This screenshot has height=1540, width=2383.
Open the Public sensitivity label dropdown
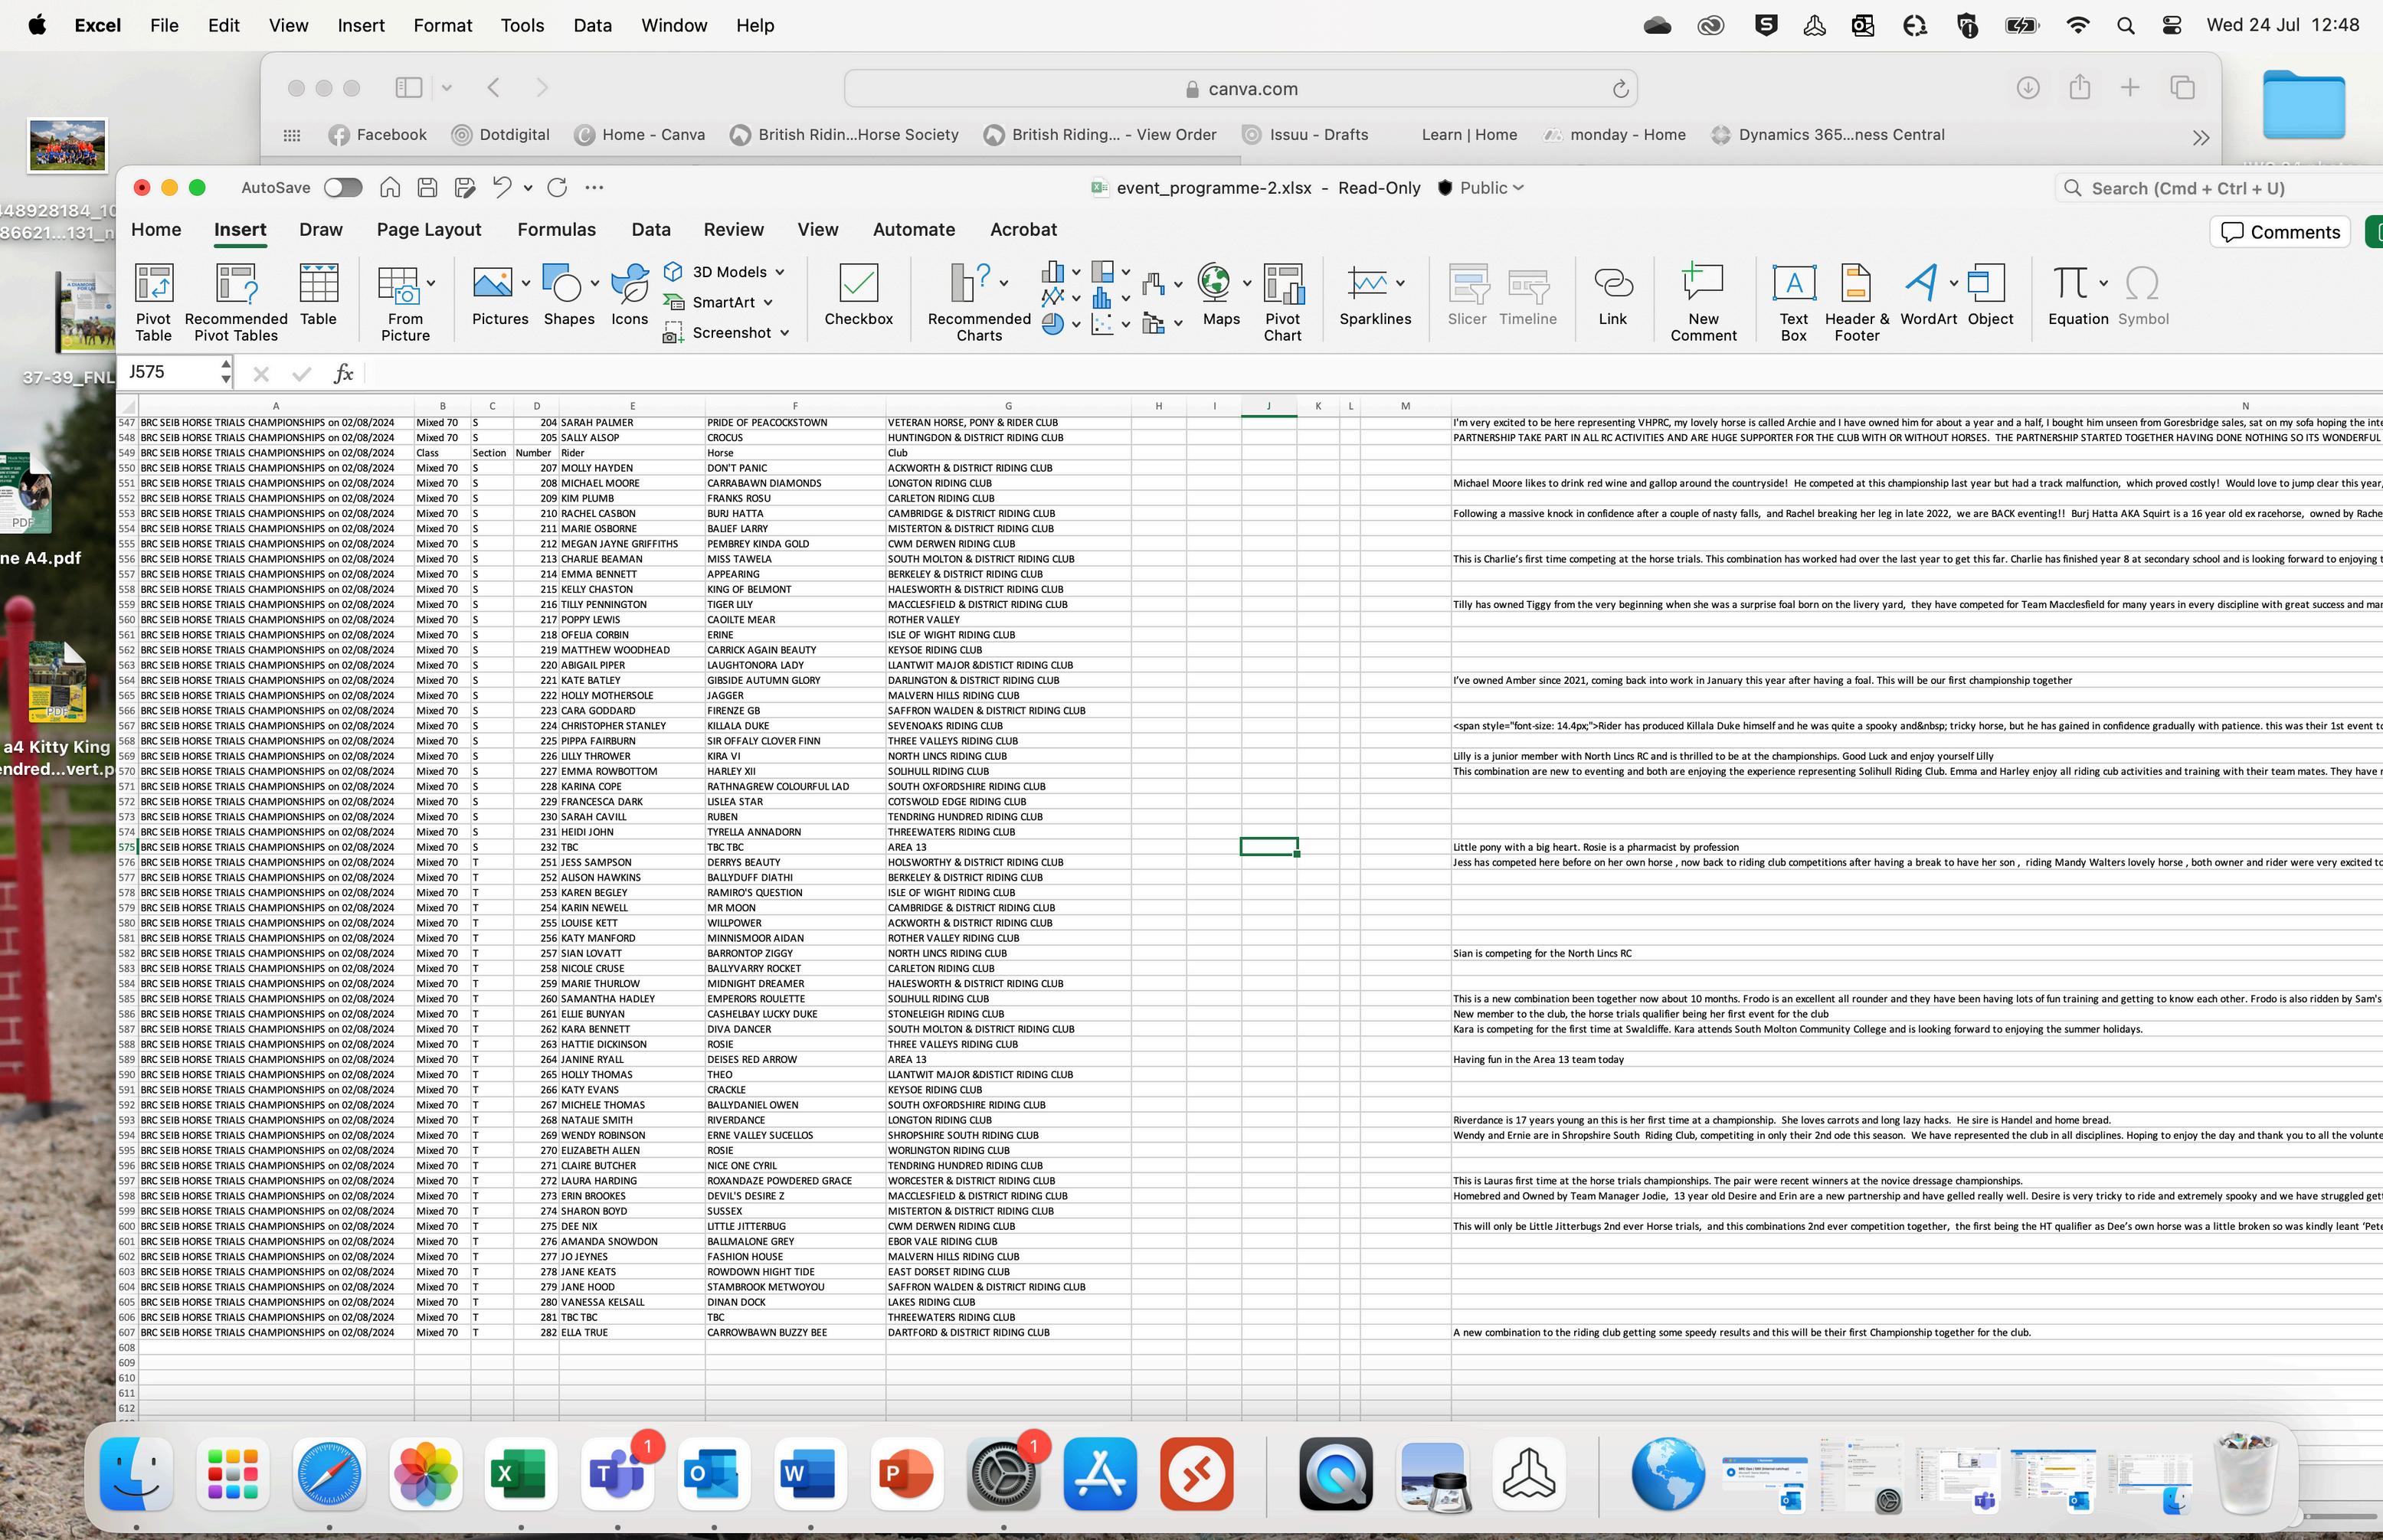point(1482,188)
